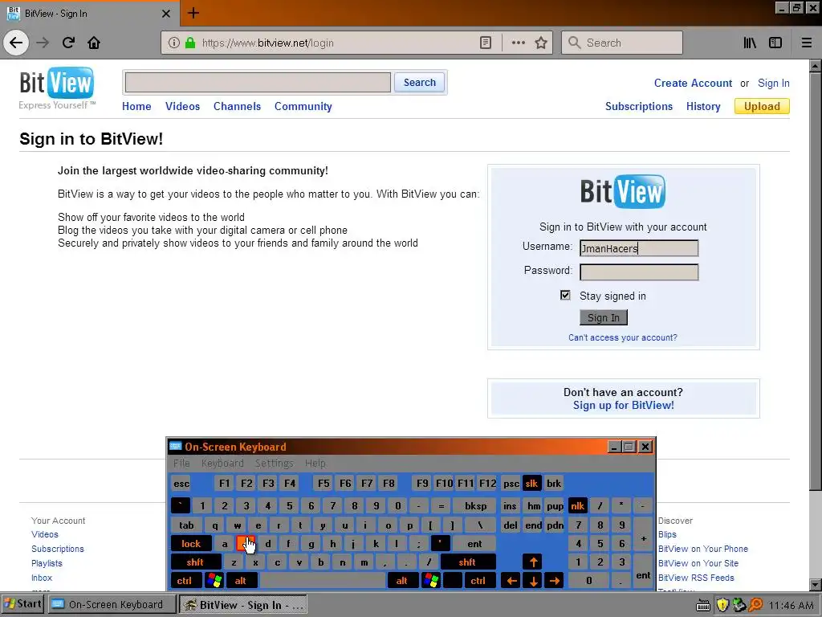Click into the Password input field

coord(639,272)
